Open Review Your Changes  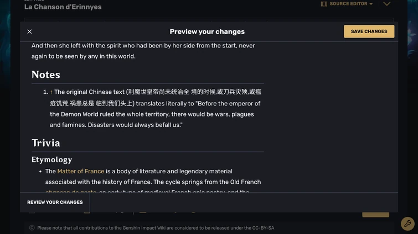pos(55,202)
